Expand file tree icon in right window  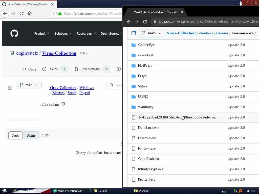(134, 33)
